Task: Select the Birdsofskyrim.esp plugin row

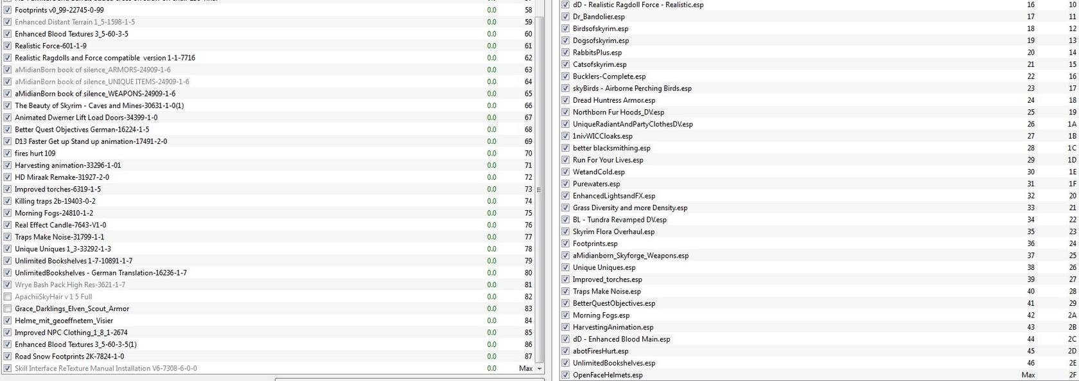Action: click(x=601, y=29)
